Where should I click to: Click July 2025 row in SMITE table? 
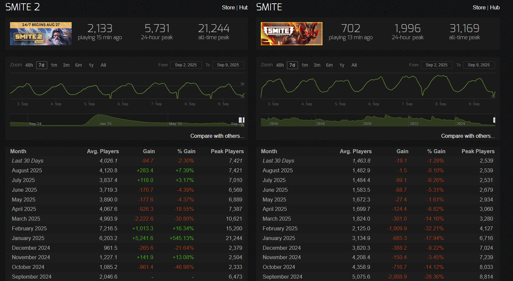coord(378,180)
